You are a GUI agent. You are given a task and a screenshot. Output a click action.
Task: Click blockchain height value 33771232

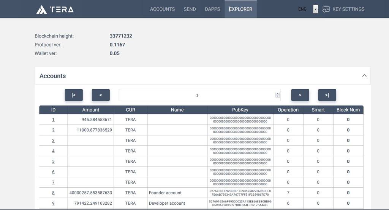click(x=121, y=36)
